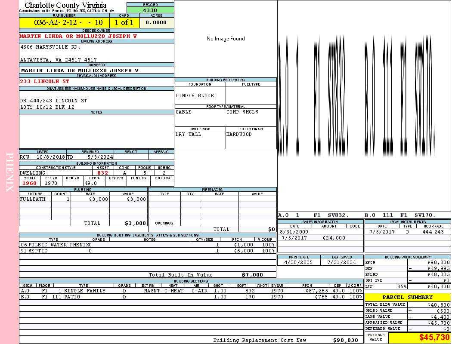Click the DEP value $49,995
The image size is (452, 344).
click(x=439, y=268)
